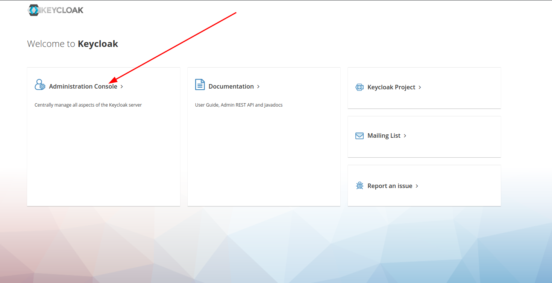Click the 'Centrally manage all aspects' description text
Image resolution: width=552 pixels, height=283 pixels.
point(88,105)
